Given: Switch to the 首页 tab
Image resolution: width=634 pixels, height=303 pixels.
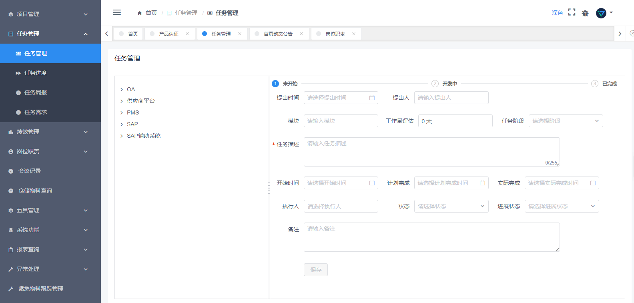Looking at the screenshot, I should (x=128, y=34).
